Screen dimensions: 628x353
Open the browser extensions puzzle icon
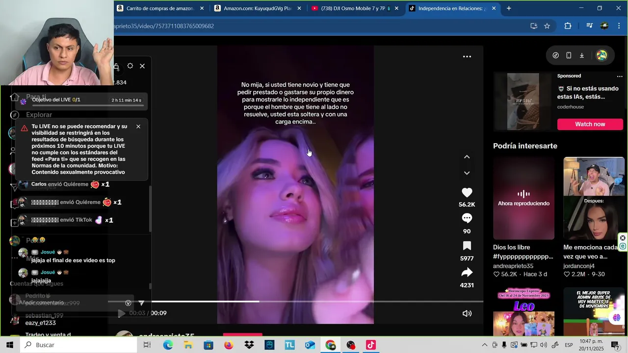568,26
